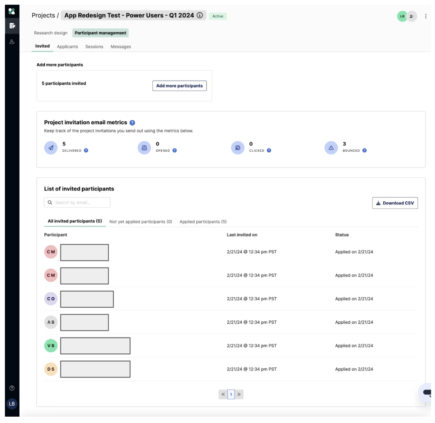
Task: Click the LB green avatar in header
Action: (x=402, y=16)
